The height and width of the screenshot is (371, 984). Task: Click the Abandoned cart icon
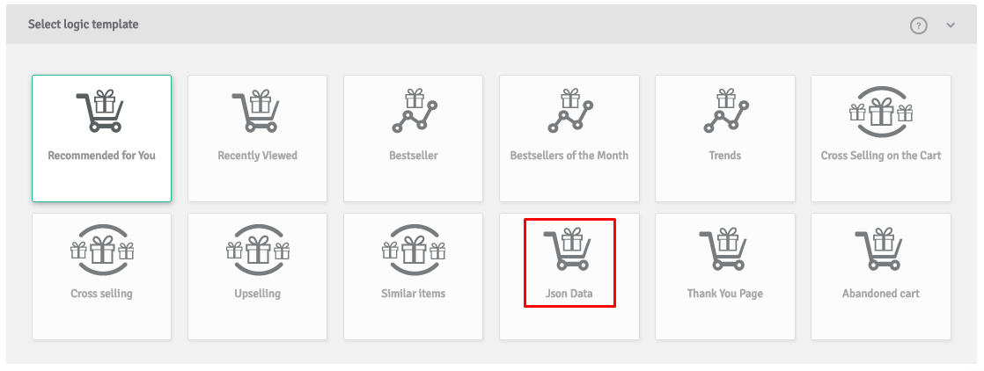[x=878, y=250]
